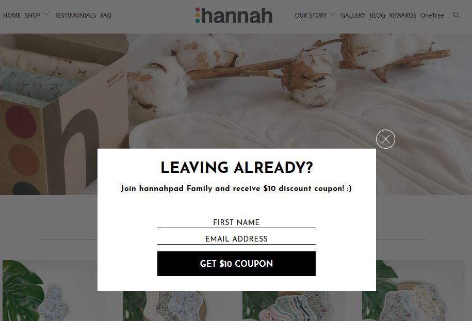472x321 pixels.
Task: Open OUR STORY menu
Action: (311, 15)
